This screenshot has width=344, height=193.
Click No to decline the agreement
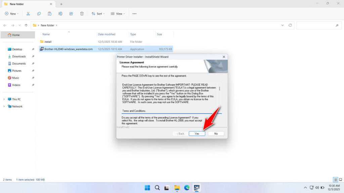pos(216,133)
